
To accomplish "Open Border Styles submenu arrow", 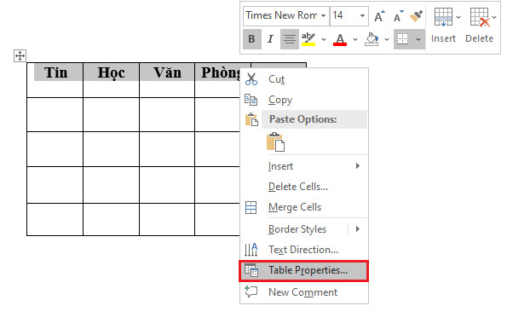I will (x=358, y=229).
